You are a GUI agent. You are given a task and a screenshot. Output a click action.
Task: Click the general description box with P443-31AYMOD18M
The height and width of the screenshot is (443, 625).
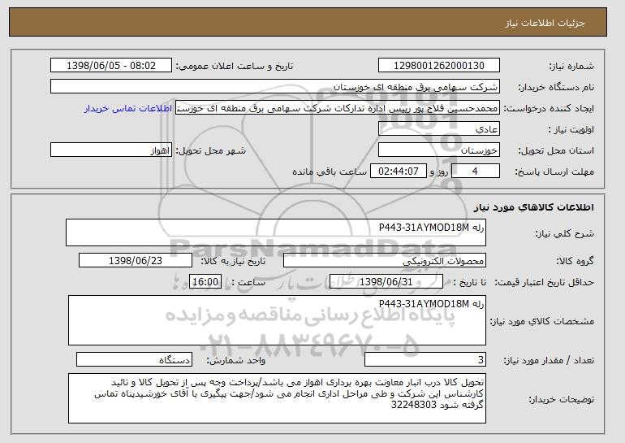pyautogui.click(x=276, y=232)
